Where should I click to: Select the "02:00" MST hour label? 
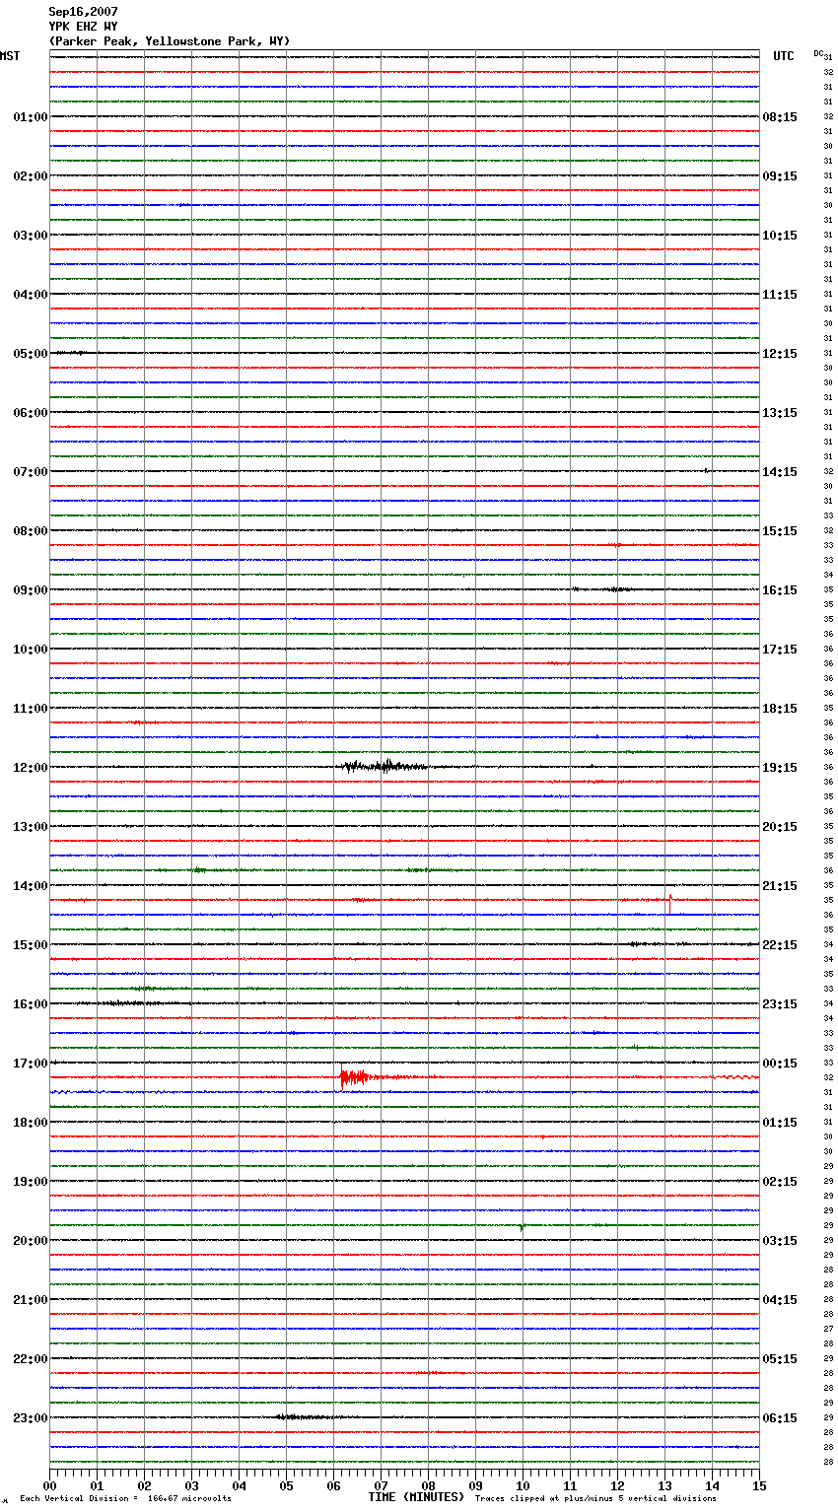[x=31, y=176]
